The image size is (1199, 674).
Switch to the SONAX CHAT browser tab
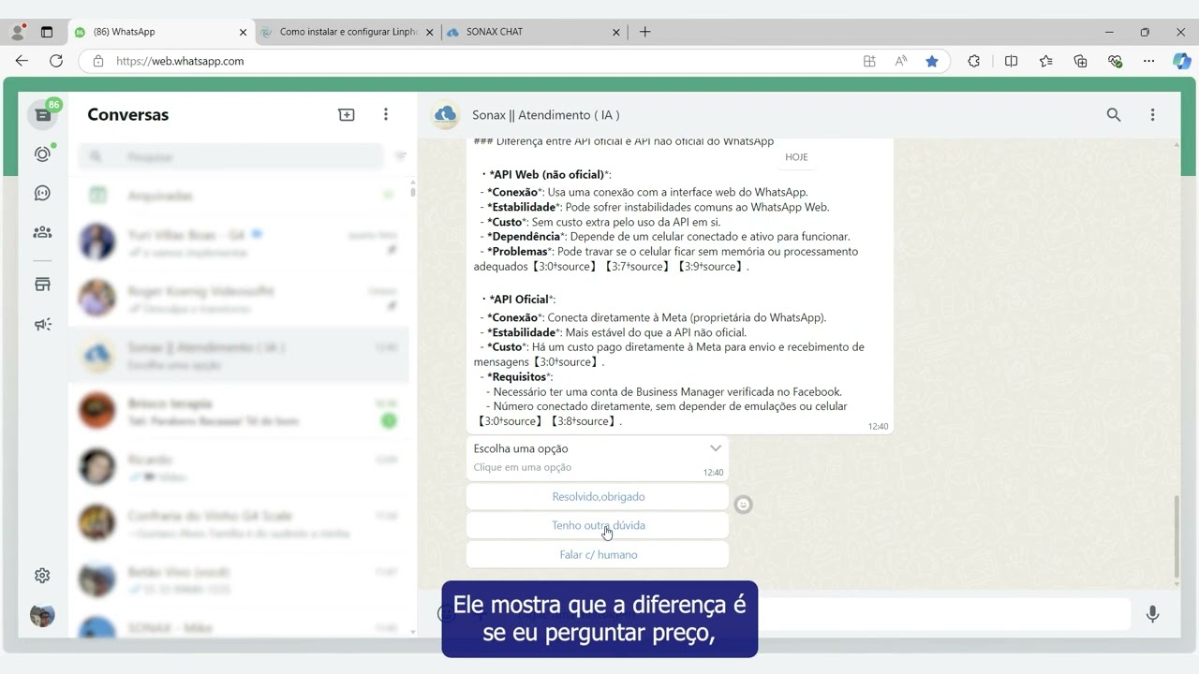(532, 32)
